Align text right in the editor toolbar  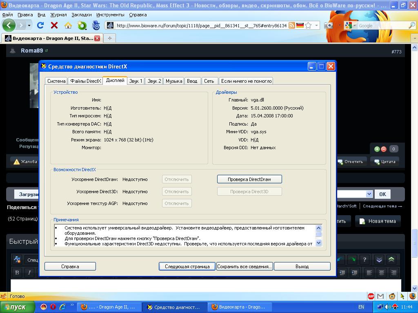[x=394, y=273]
